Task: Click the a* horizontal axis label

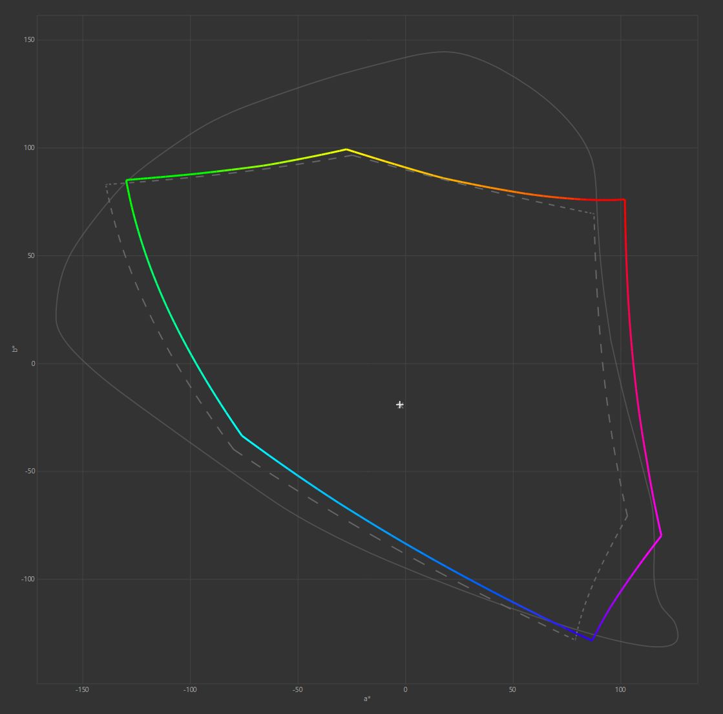Action: pos(367,698)
